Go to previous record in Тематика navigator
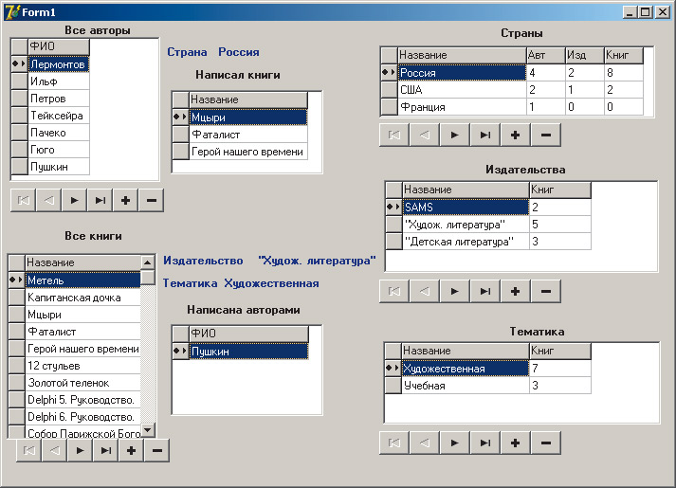This screenshot has width=676, height=488. pos(424,443)
